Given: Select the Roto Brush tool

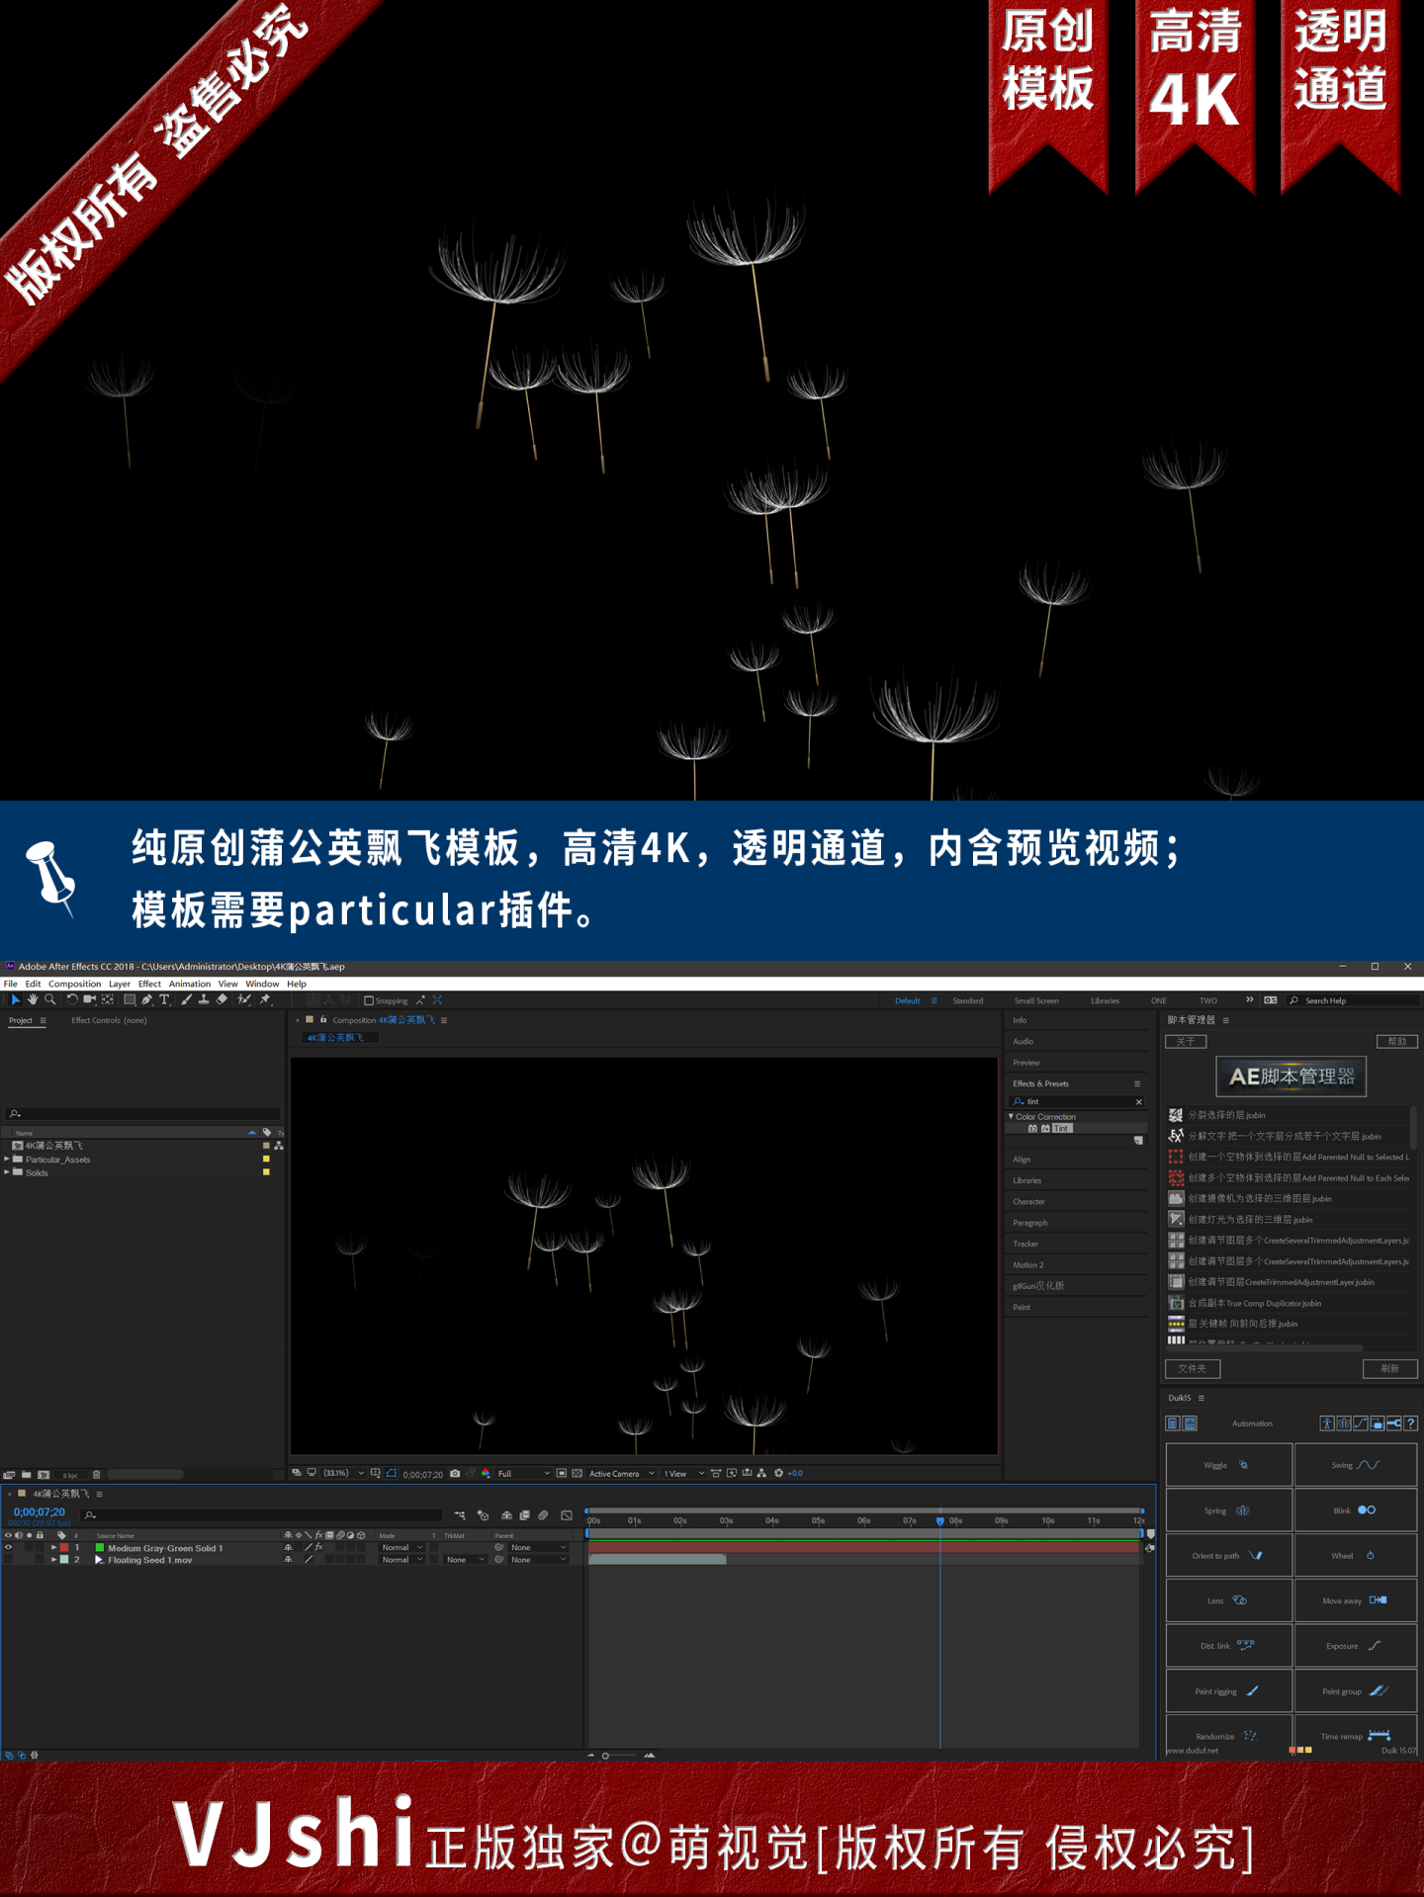Looking at the screenshot, I should (x=244, y=999).
